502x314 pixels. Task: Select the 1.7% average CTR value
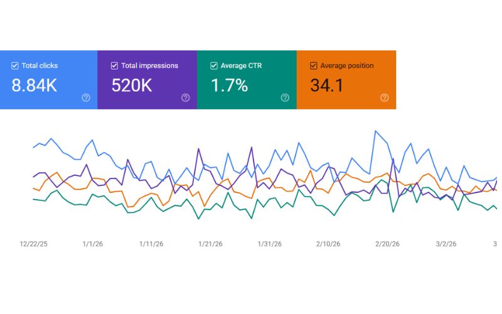[x=230, y=85]
